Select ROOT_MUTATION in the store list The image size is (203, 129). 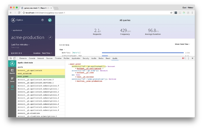click(x=25, y=73)
